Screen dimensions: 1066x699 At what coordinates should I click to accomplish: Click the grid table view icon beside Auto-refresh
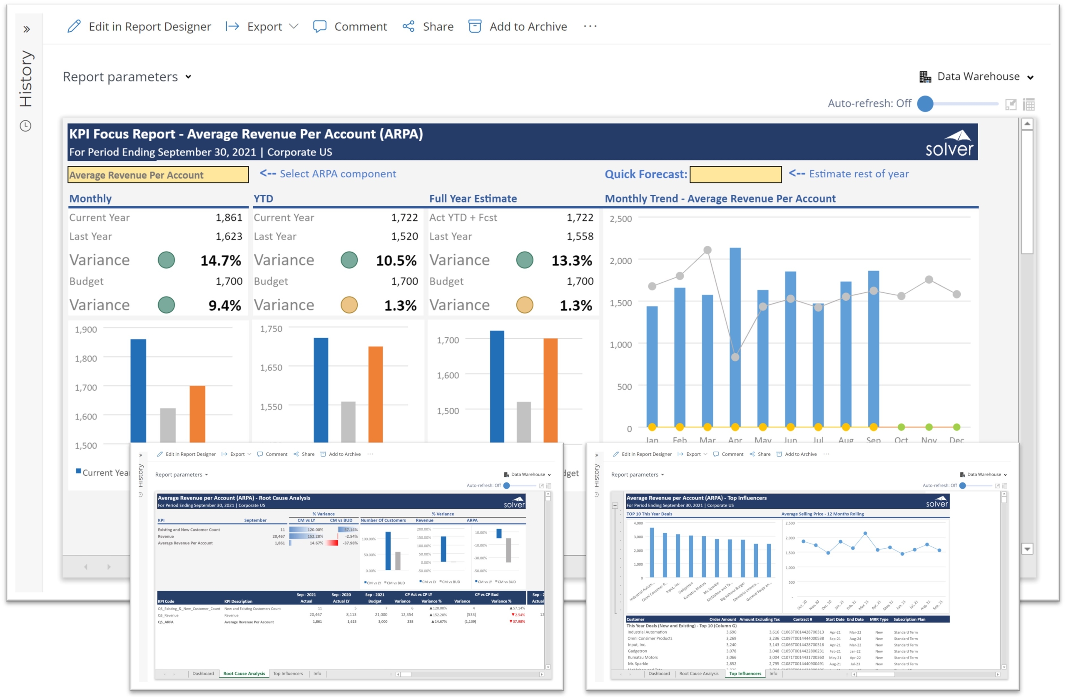pyautogui.click(x=1029, y=105)
